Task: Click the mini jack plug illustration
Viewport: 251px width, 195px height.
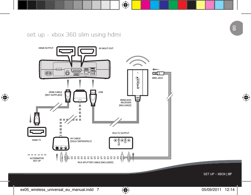Action: pos(158,73)
